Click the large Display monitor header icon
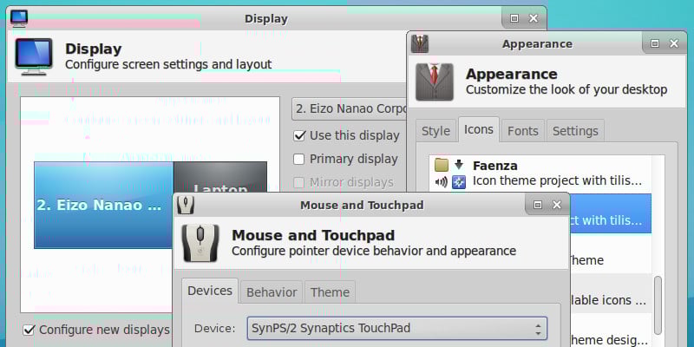Image resolution: width=694 pixels, height=347 pixels. pyautogui.click(x=34, y=55)
